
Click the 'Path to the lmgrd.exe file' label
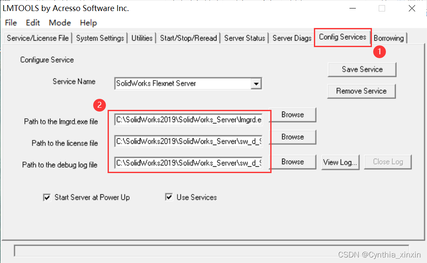(61, 121)
